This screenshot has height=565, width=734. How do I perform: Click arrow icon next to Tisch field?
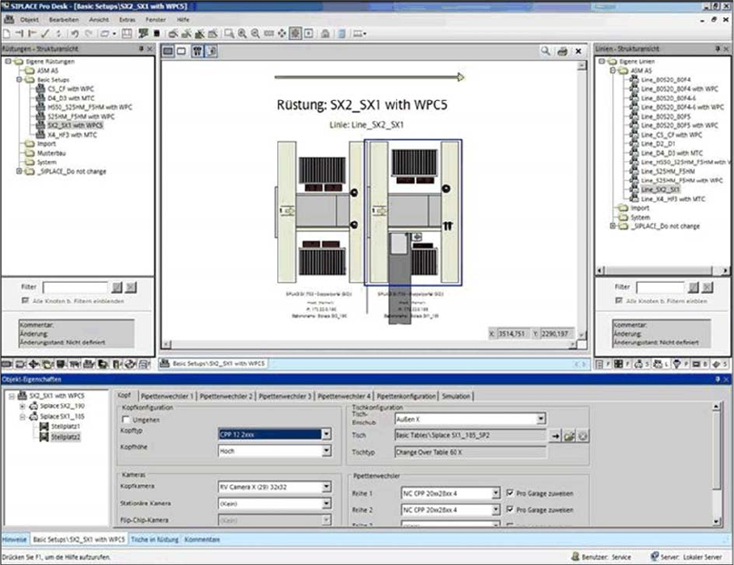coord(555,436)
